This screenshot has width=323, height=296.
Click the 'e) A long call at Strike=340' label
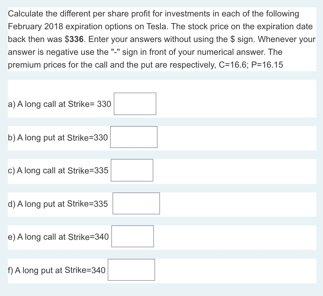pyautogui.click(x=58, y=237)
